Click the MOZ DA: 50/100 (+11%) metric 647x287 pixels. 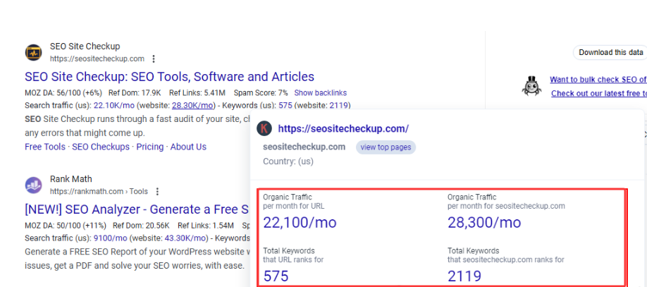(66, 226)
